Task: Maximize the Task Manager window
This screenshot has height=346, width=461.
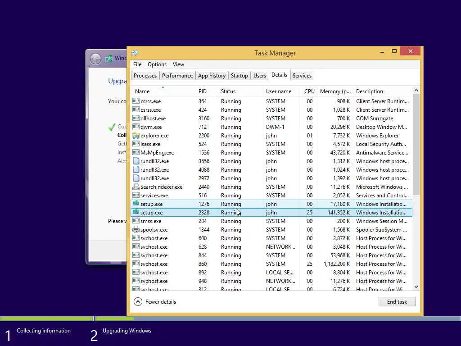Action: 394,51
